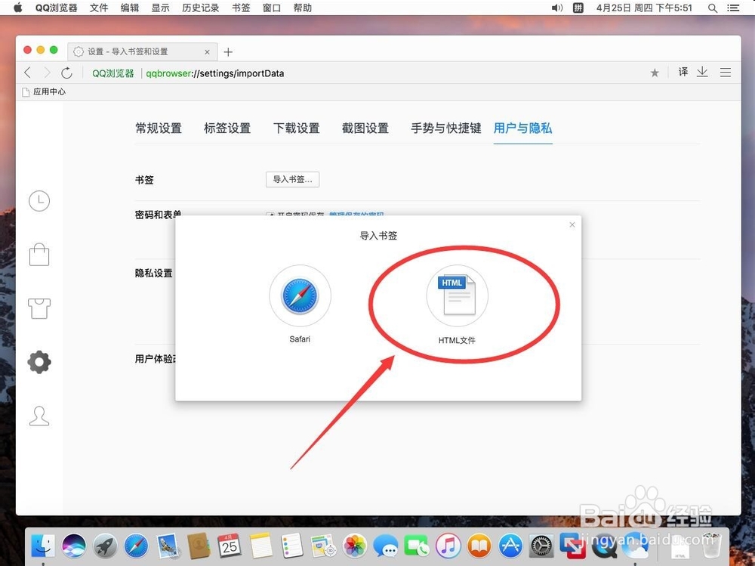Switch to the 标签设置 tab

[227, 128]
